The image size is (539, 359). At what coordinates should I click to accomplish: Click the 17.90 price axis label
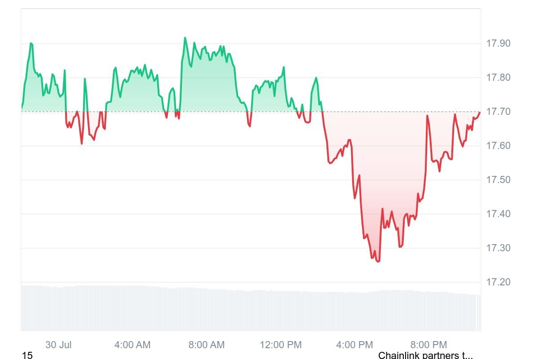pyautogui.click(x=498, y=44)
